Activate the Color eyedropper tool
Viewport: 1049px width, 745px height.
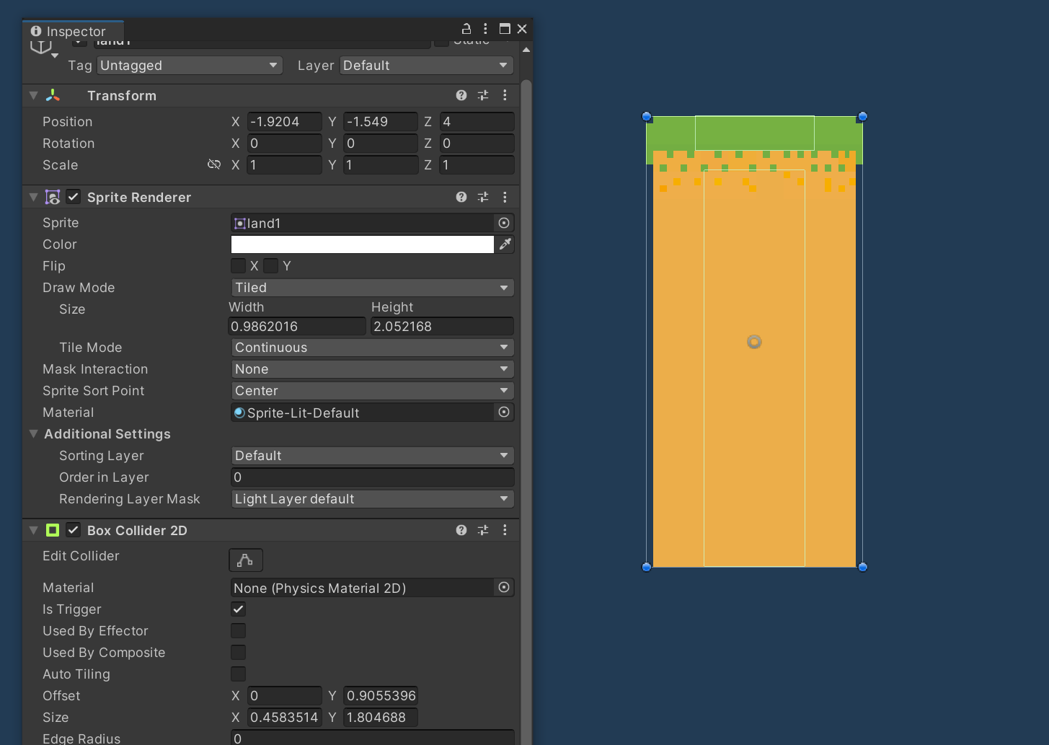[505, 244]
